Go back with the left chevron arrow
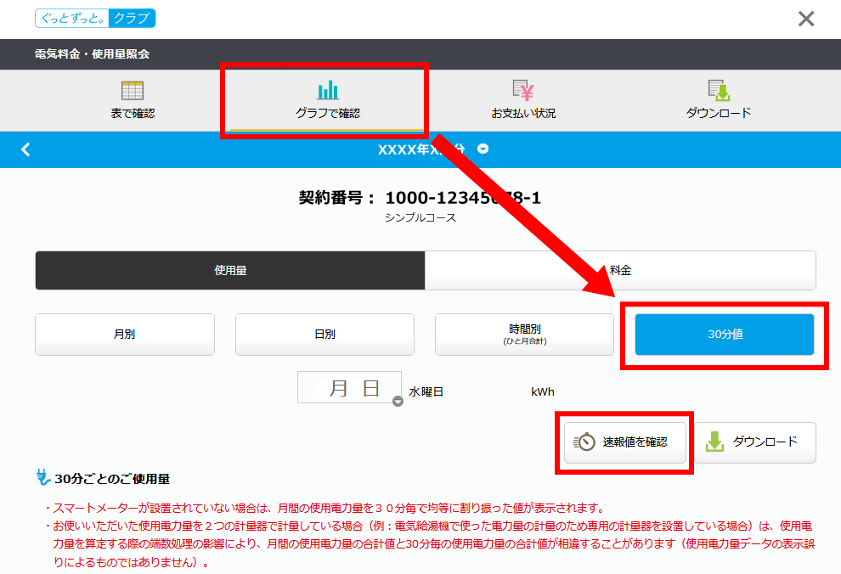The height and width of the screenshot is (574, 841). coord(25,149)
